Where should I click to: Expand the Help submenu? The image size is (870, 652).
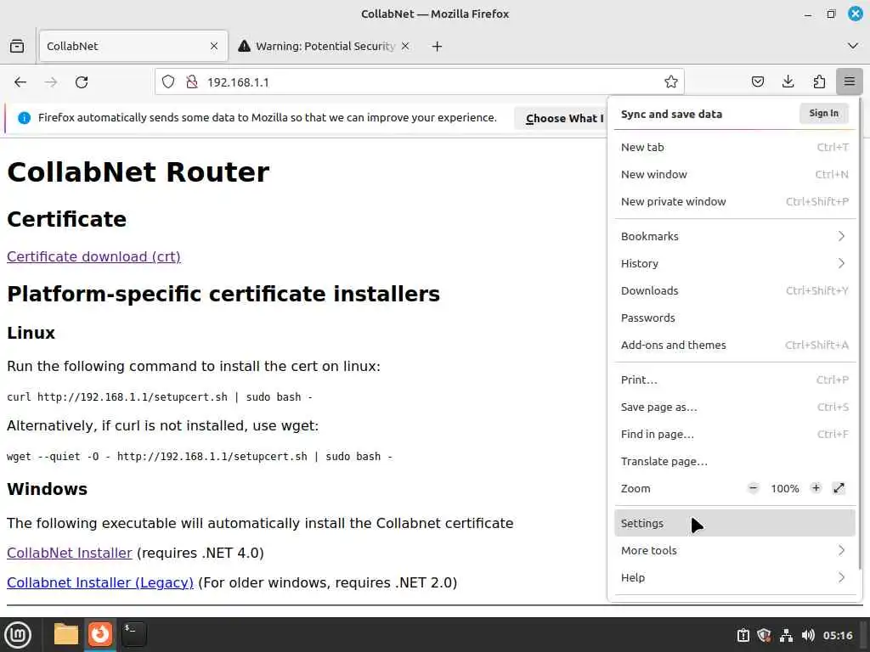735,577
